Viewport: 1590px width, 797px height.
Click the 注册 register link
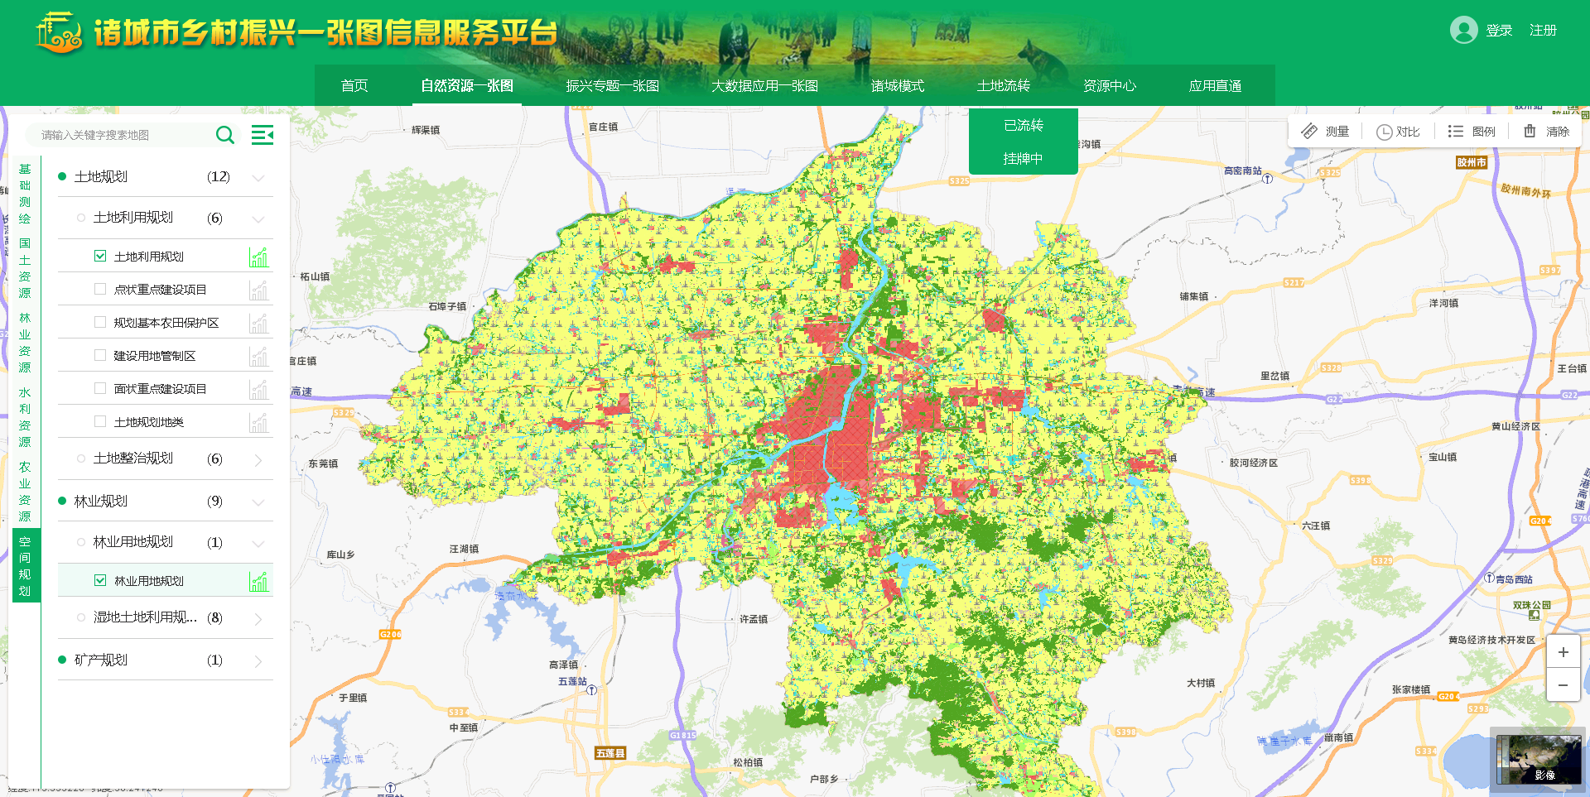pyautogui.click(x=1543, y=31)
